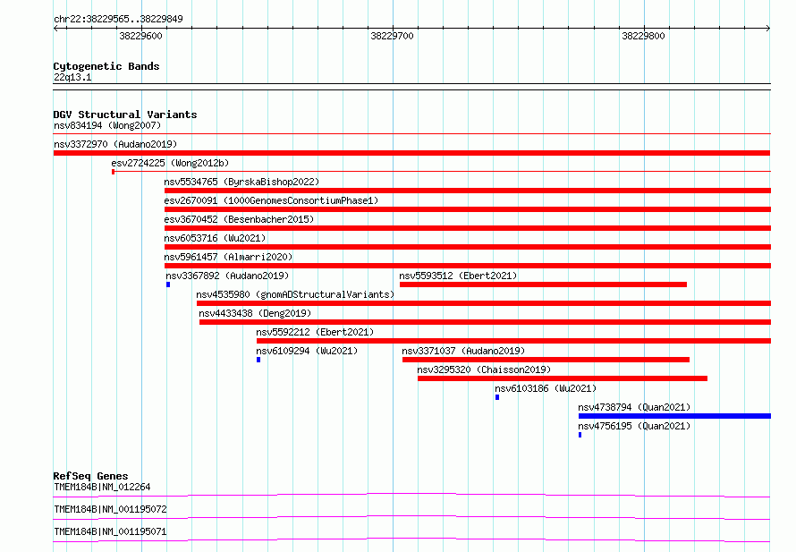Select the red bar under nsv3295320 (Chaisson2019)
Screen dimensions: 796x552
[563, 378]
